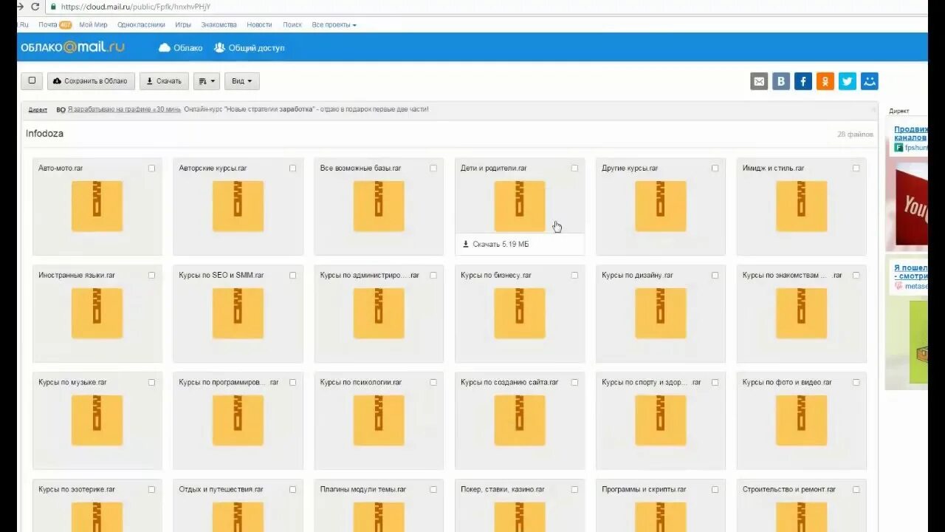
Task: Open Поиск in top bar
Action: 292,24
